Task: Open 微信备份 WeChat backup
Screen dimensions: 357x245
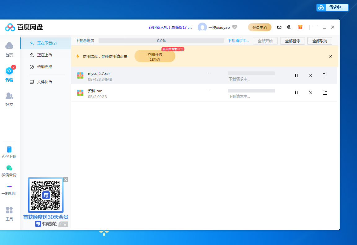Action: point(9,171)
